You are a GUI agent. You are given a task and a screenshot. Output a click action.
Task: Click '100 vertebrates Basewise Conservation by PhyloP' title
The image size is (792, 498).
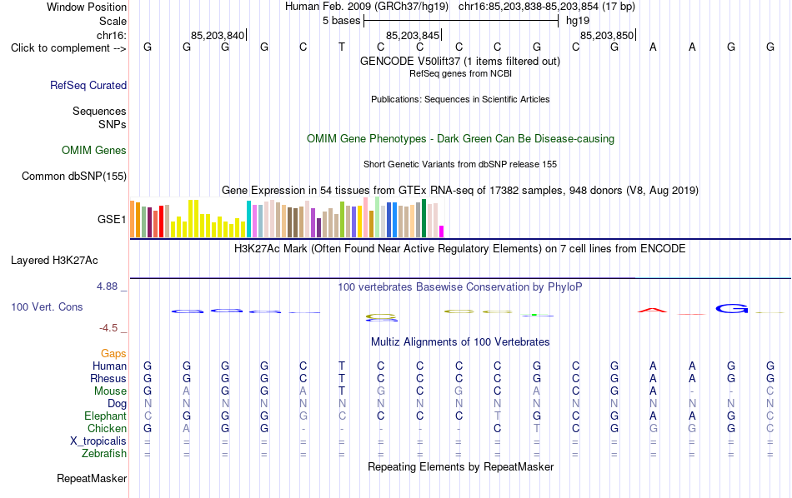[460, 287]
